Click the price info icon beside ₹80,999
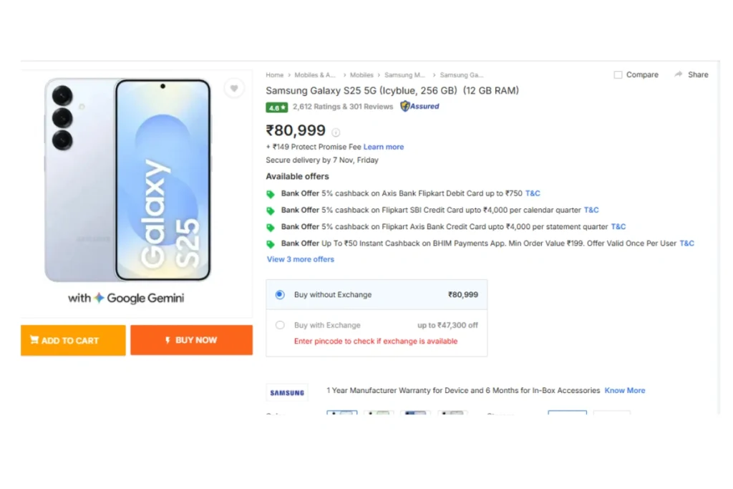Screen dimensions: 733x489 pyautogui.click(x=336, y=132)
